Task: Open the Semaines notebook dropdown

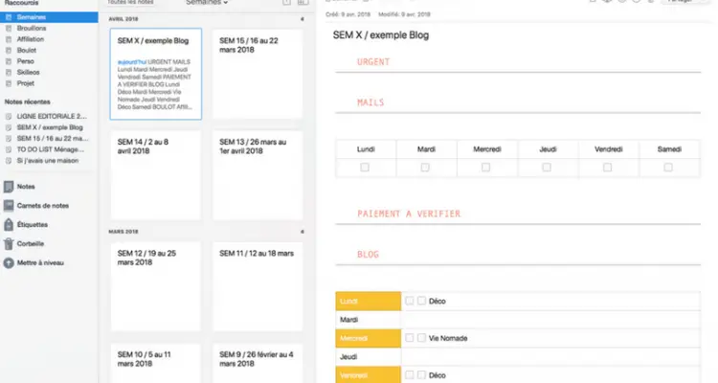Action: pyautogui.click(x=207, y=3)
